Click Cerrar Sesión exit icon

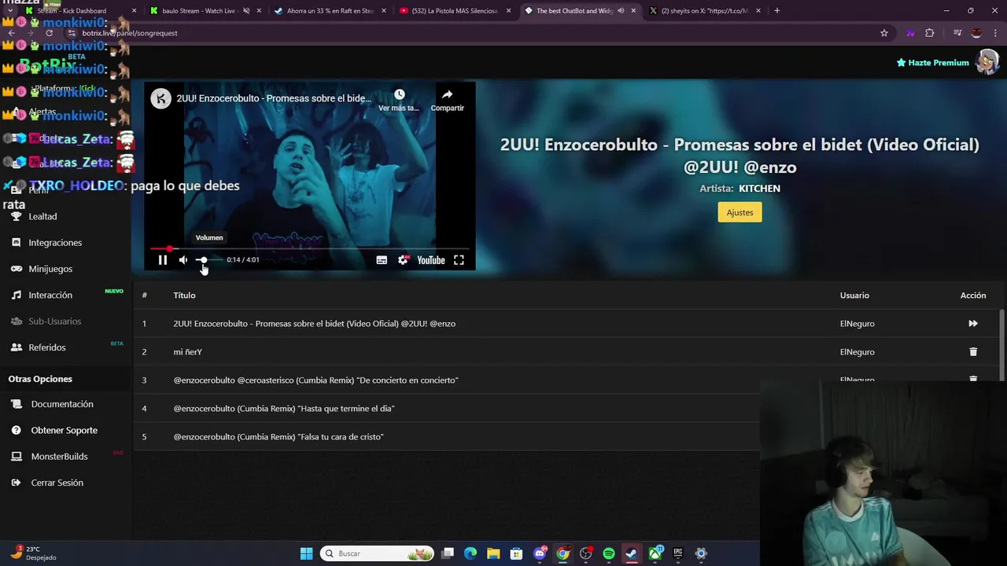click(x=16, y=483)
